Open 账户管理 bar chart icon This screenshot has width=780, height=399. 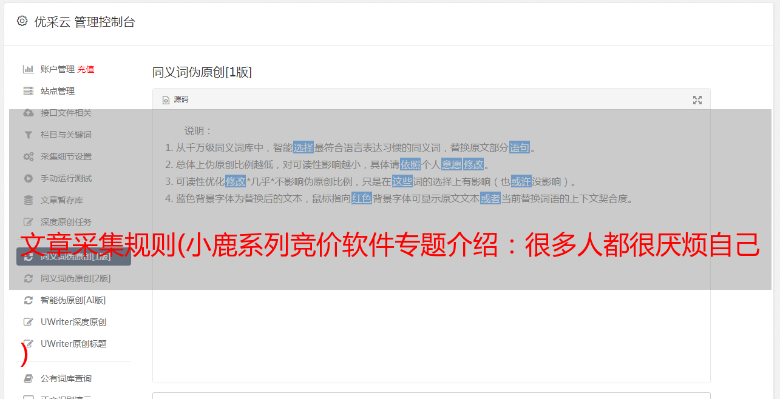[x=28, y=69]
